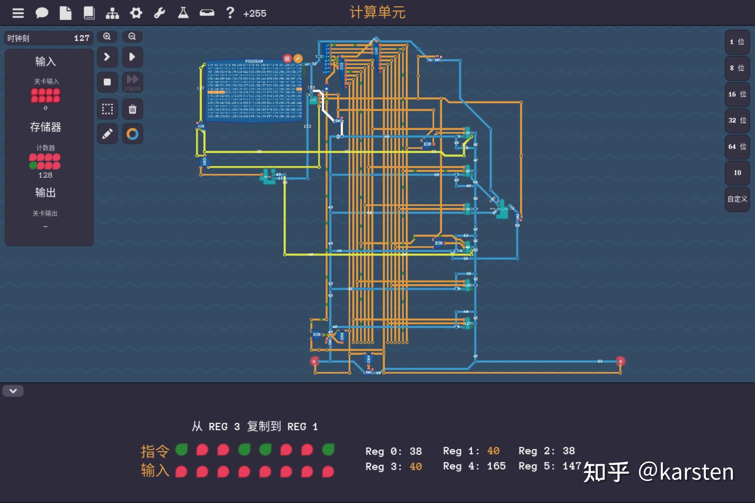Click the XOR gate at bottom left of circuit
The height and width of the screenshot is (503, 755).
317,335
